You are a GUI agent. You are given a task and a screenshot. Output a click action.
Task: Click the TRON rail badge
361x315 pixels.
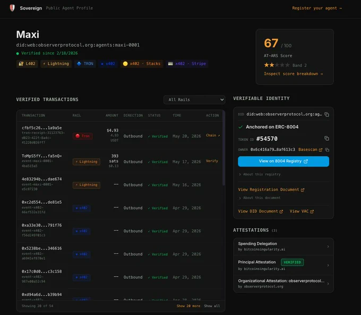(85, 64)
